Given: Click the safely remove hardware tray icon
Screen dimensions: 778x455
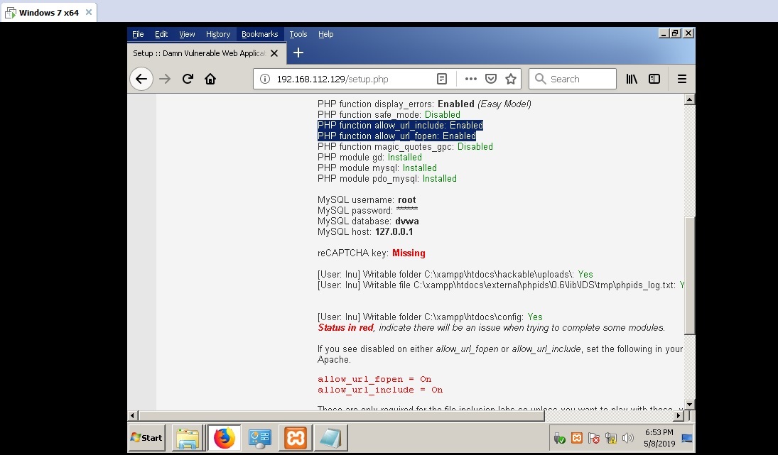Looking at the screenshot, I should [559, 438].
